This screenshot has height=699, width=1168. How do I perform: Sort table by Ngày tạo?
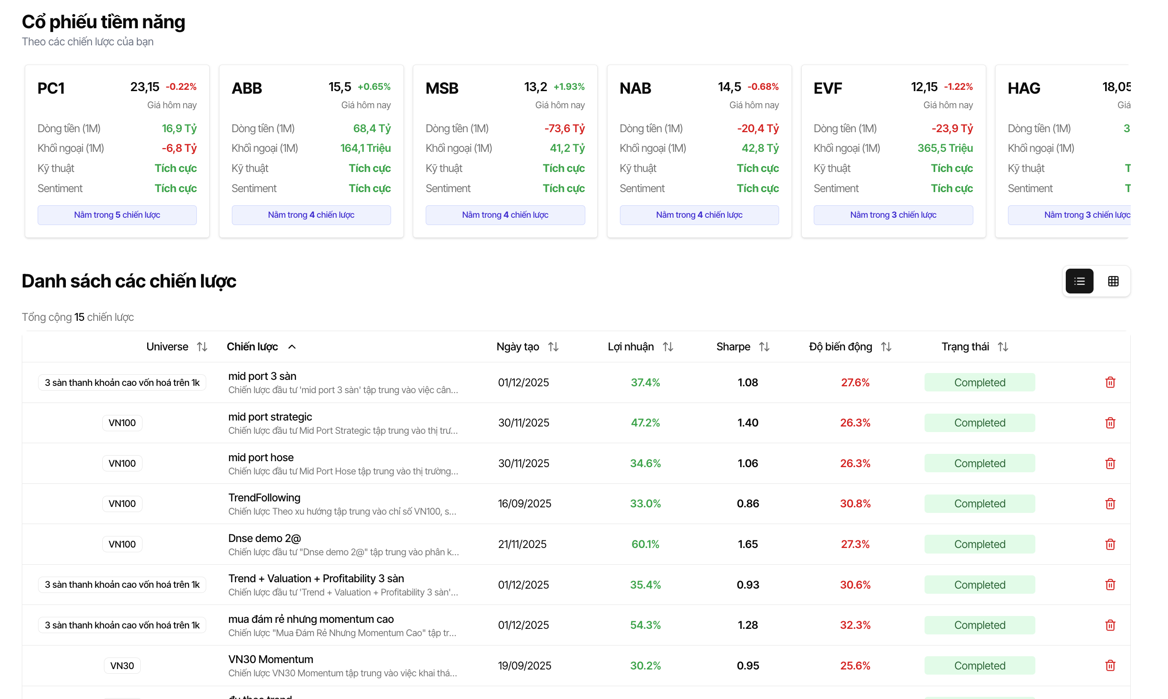click(553, 347)
